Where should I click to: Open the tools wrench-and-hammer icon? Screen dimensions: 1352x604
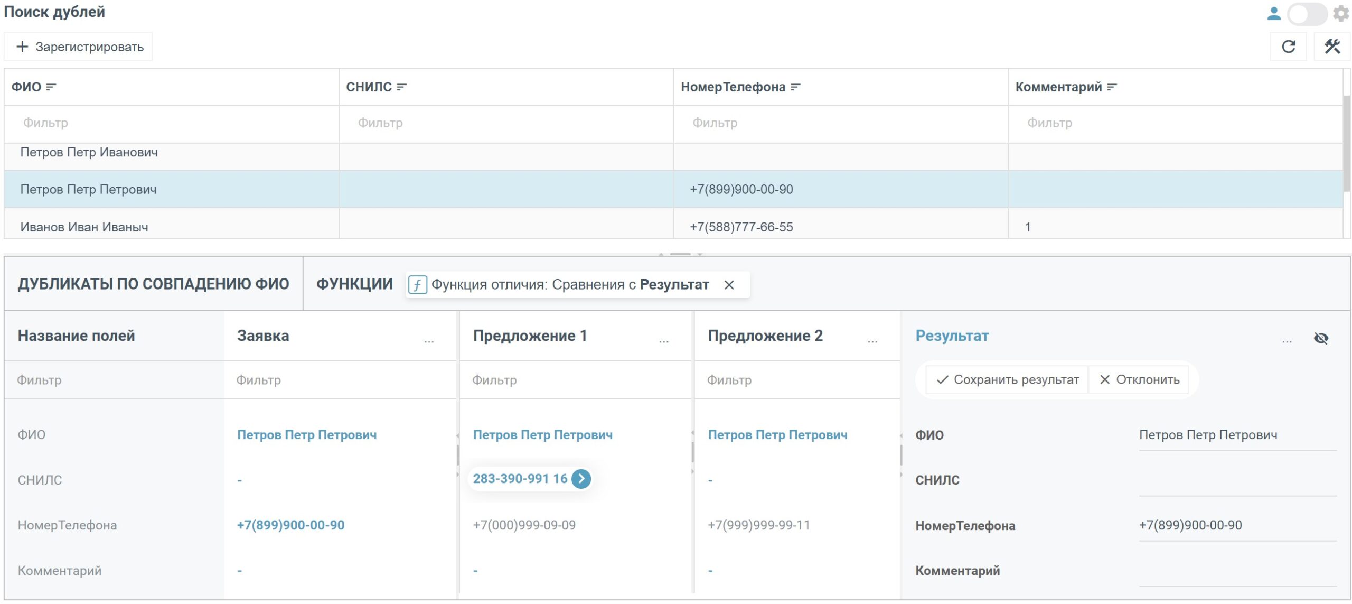1332,47
